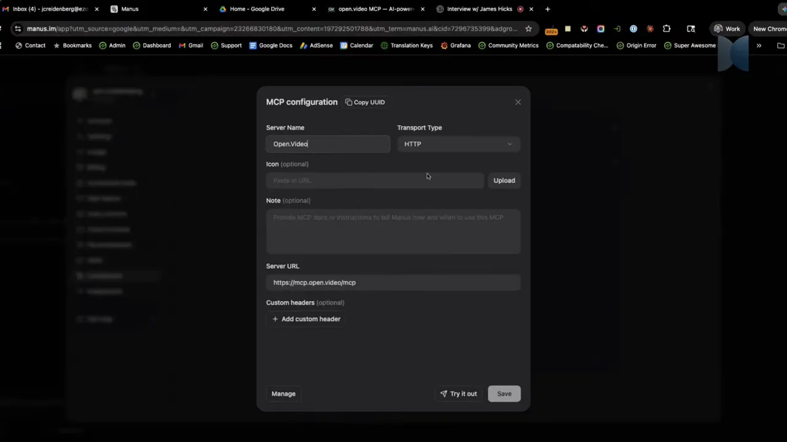Expand the hidden bookmarks overflow chevron
The image size is (787, 442).
759,45
